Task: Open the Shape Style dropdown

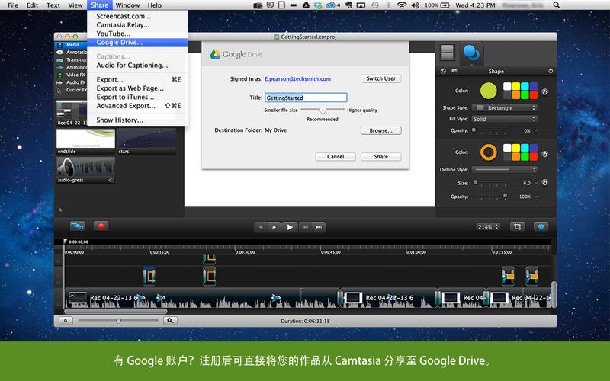Action: coord(504,108)
